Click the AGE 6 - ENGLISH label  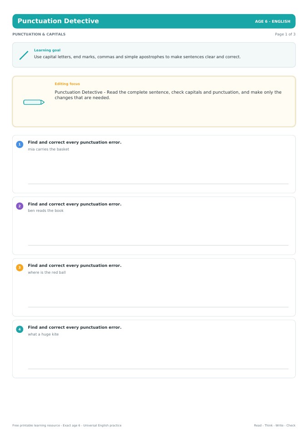tap(273, 21)
